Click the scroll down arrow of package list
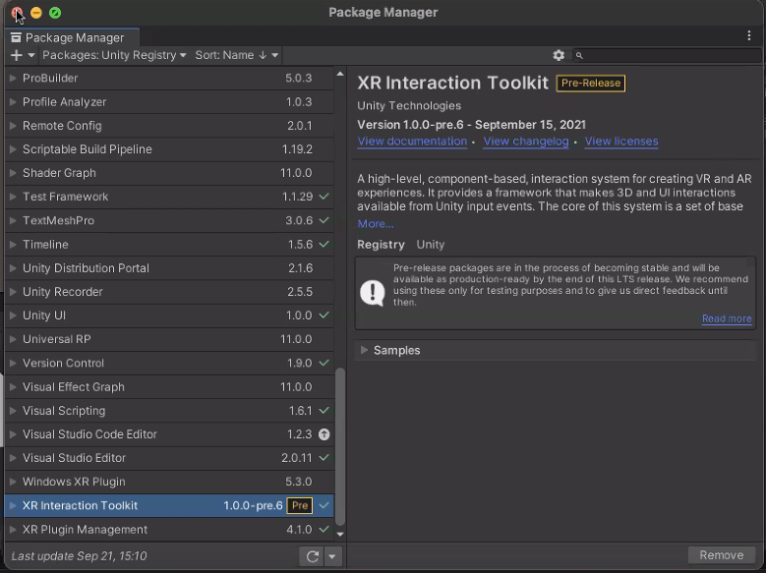This screenshot has height=573, width=766. click(x=340, y=535)
